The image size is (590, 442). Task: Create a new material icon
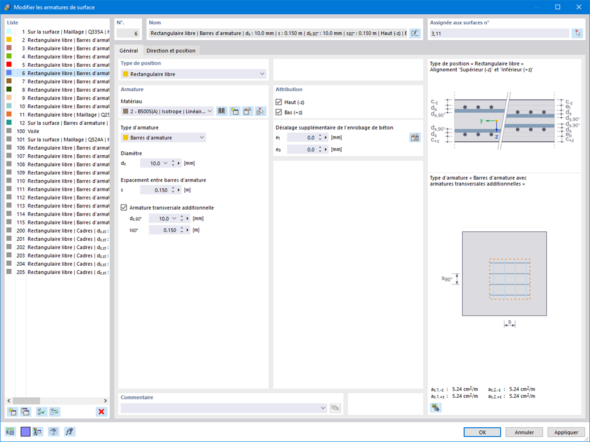pos(235,111)
